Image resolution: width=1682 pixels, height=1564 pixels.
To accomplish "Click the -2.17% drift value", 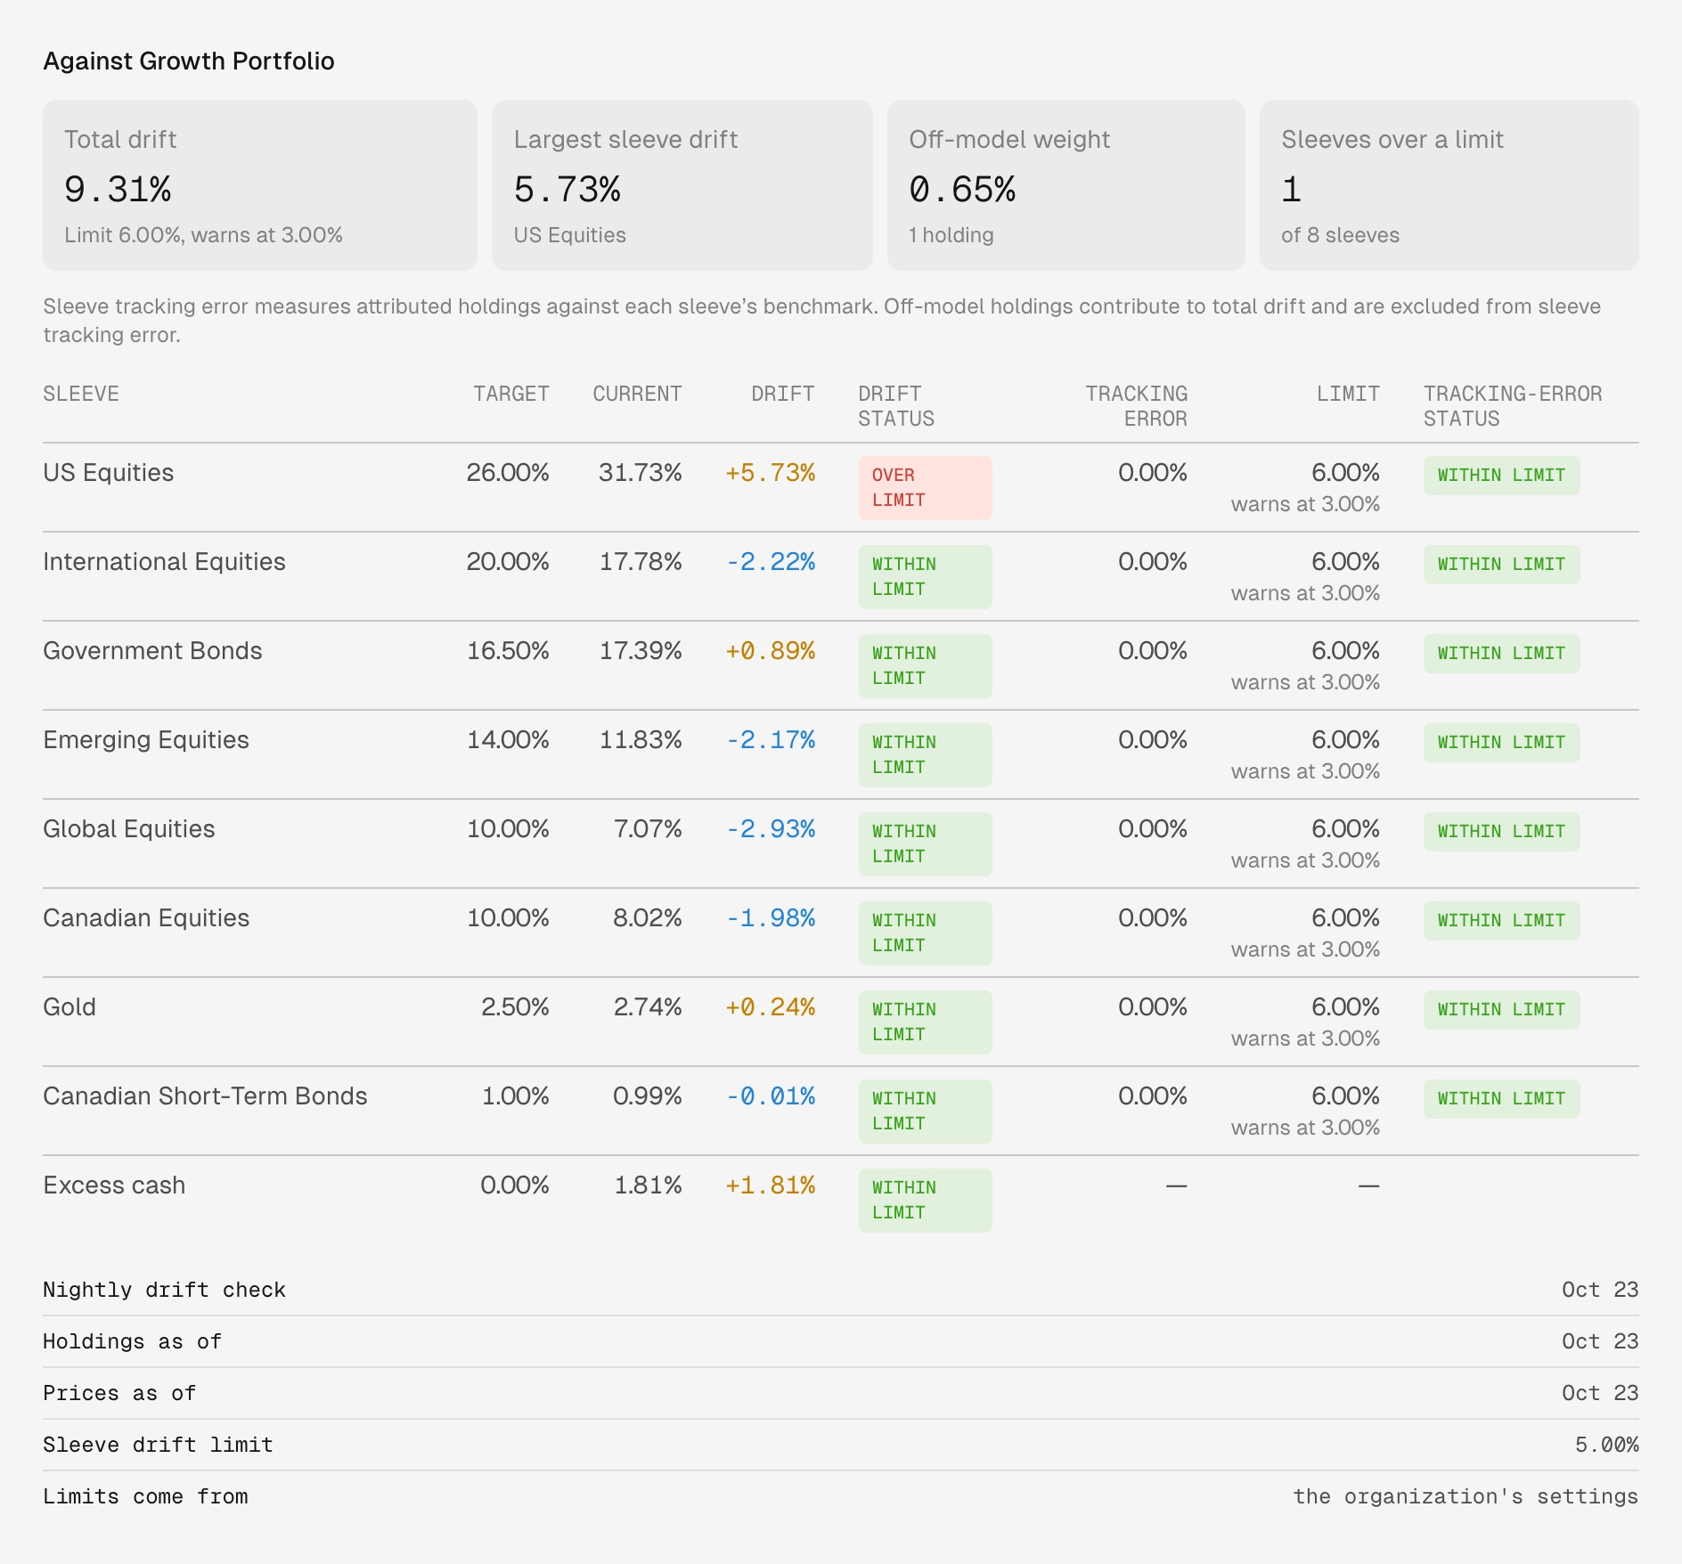I will (771, 739).
